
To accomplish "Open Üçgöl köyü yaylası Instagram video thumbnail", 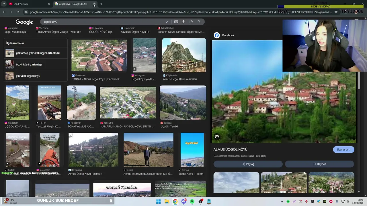I will (145, 55).
